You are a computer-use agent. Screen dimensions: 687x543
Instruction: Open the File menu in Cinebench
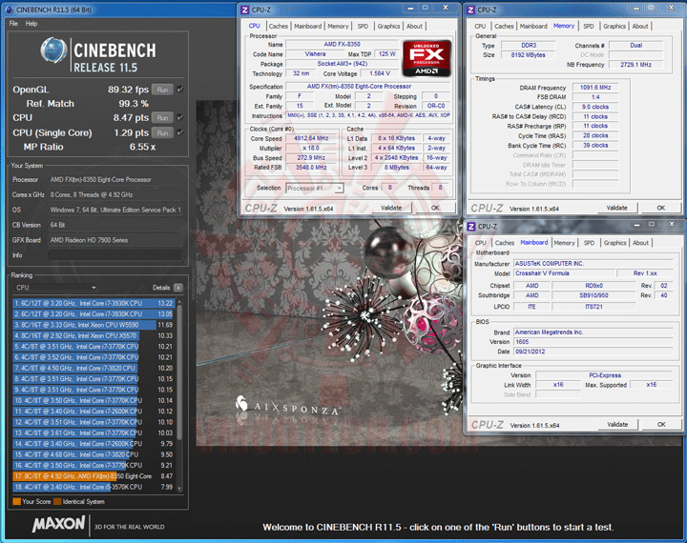tap(13, 23)
